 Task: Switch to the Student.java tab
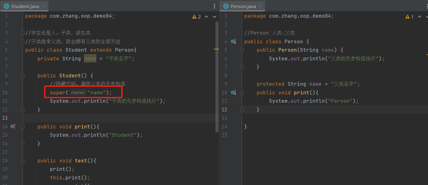[x=24, y=6]
